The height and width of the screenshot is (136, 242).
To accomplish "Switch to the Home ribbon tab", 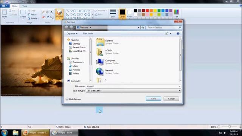I will [15, 6].
